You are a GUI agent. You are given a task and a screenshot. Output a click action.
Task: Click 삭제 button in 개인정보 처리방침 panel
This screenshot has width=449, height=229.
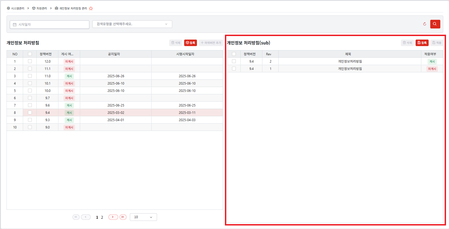[176, 43]
